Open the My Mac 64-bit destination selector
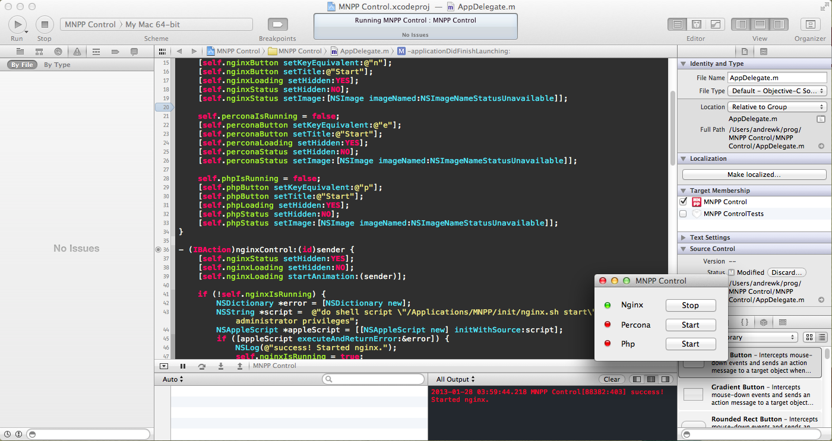Viewport: 832px width, 441px height. 153,24
